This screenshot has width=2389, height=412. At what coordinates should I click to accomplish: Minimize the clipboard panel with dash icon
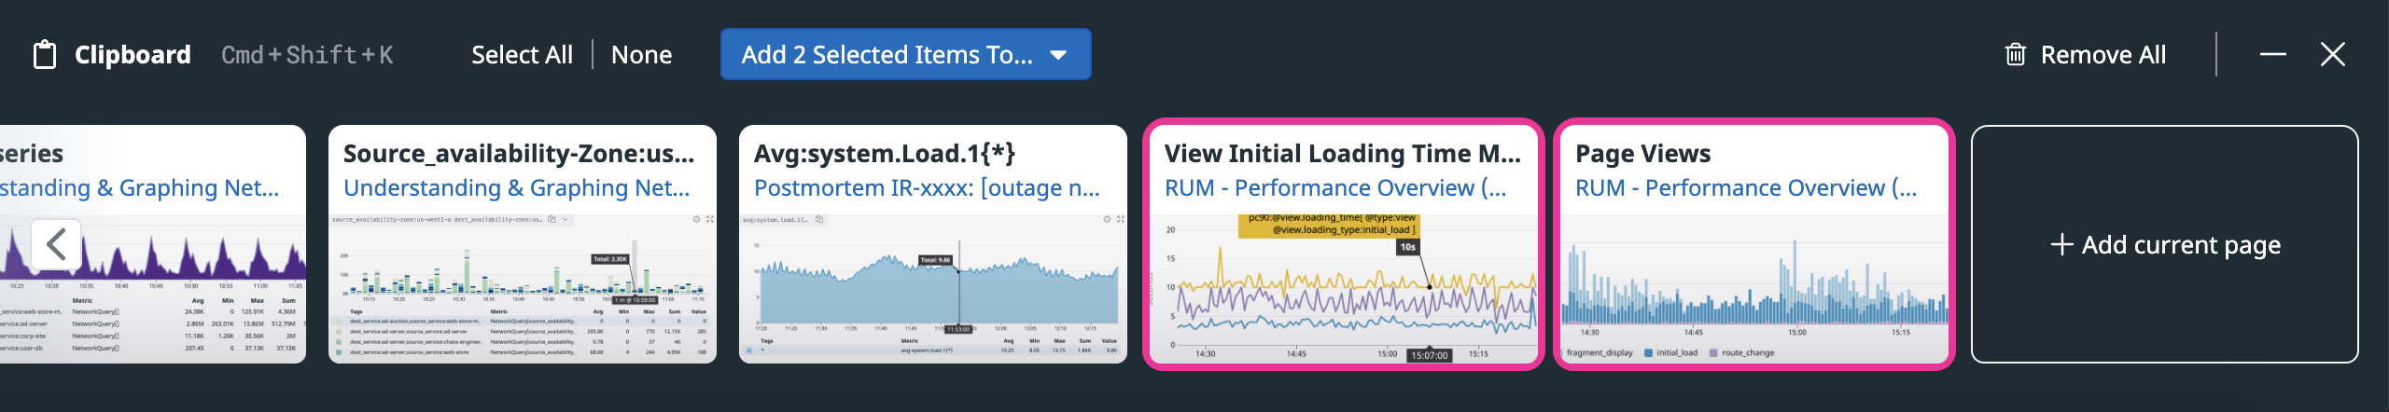click(x=2272, y=55)
